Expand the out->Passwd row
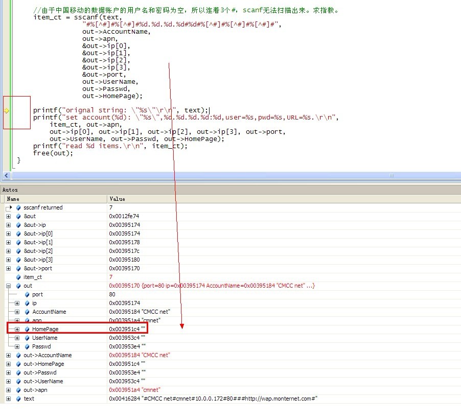 click(x=9, y=372)
